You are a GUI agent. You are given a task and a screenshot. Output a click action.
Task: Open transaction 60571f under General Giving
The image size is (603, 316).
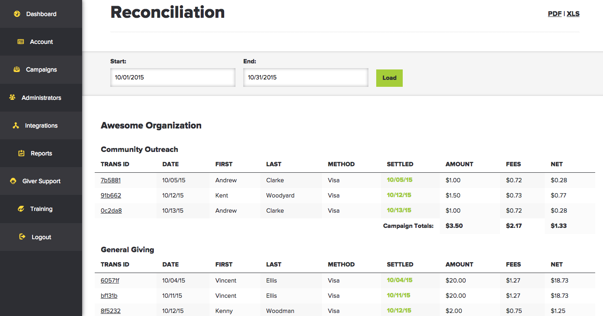(110, 280)
